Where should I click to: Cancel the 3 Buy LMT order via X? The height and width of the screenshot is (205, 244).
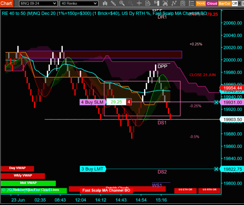(x=216, y=169)
